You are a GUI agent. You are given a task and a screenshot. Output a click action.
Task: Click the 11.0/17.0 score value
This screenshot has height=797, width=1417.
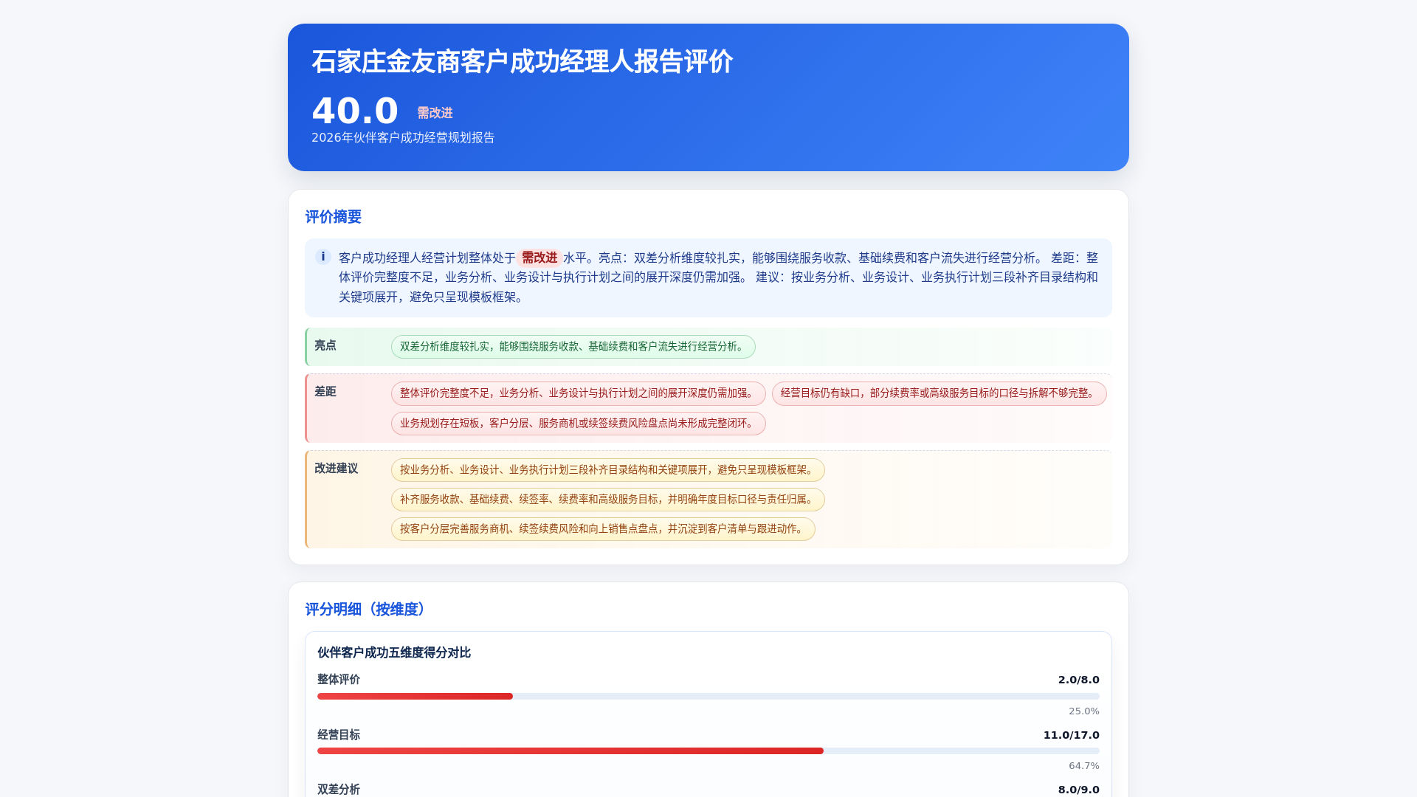(1072, 735)
